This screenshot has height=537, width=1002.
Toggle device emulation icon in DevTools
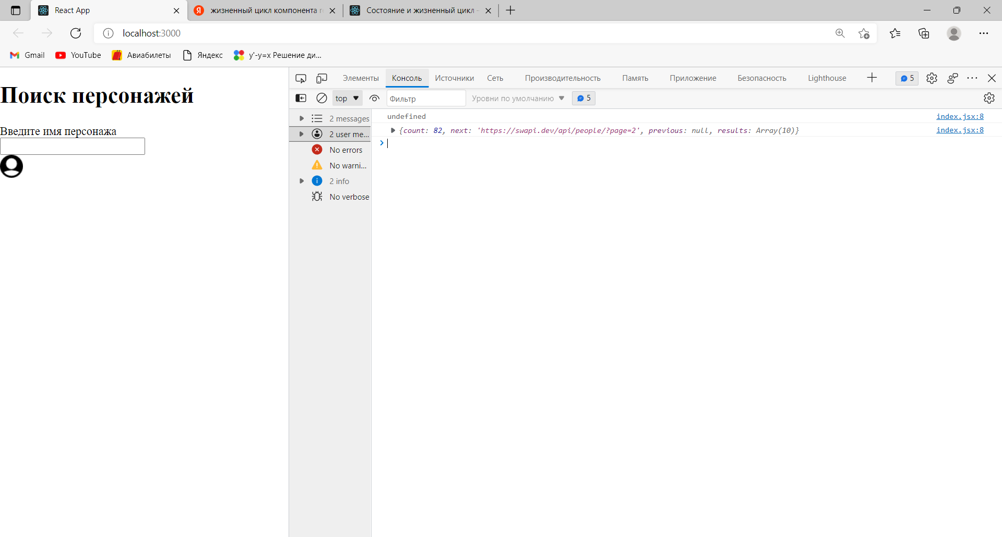[x=321, y=78]
